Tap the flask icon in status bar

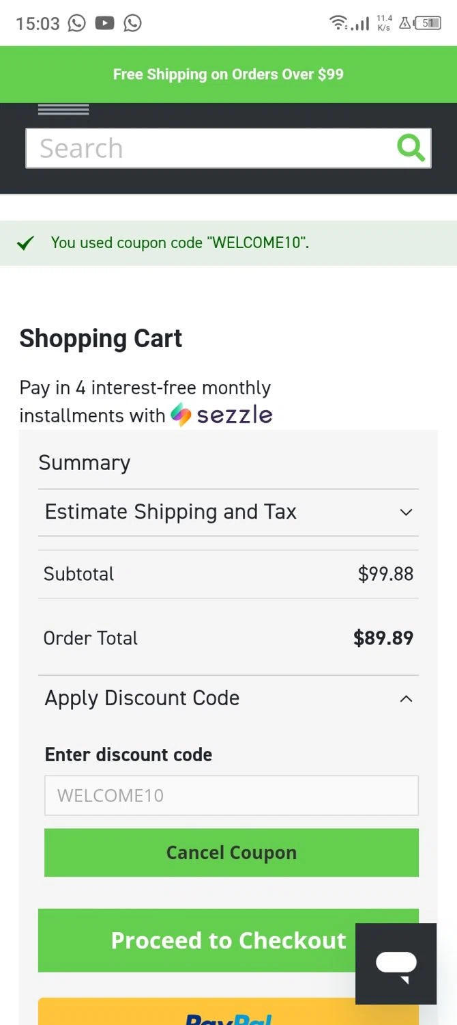tap(404, 23)
